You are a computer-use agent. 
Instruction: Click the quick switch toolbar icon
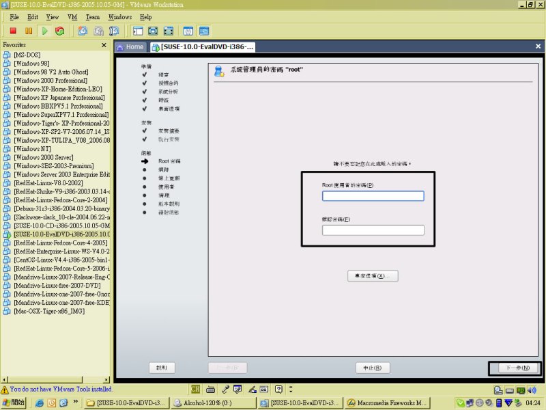tap(168, 31)
